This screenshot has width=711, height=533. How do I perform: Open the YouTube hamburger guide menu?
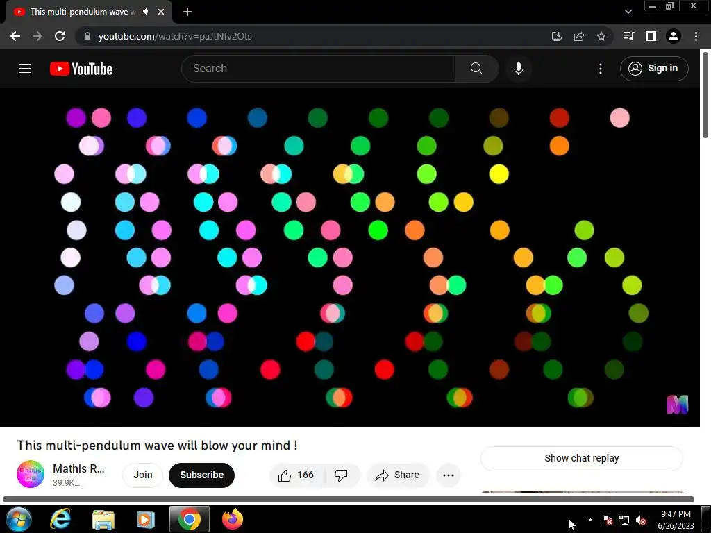click(25, 69)
